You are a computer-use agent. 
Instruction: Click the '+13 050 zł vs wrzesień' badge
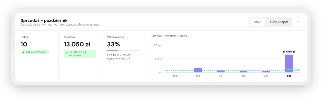[80, 54]
